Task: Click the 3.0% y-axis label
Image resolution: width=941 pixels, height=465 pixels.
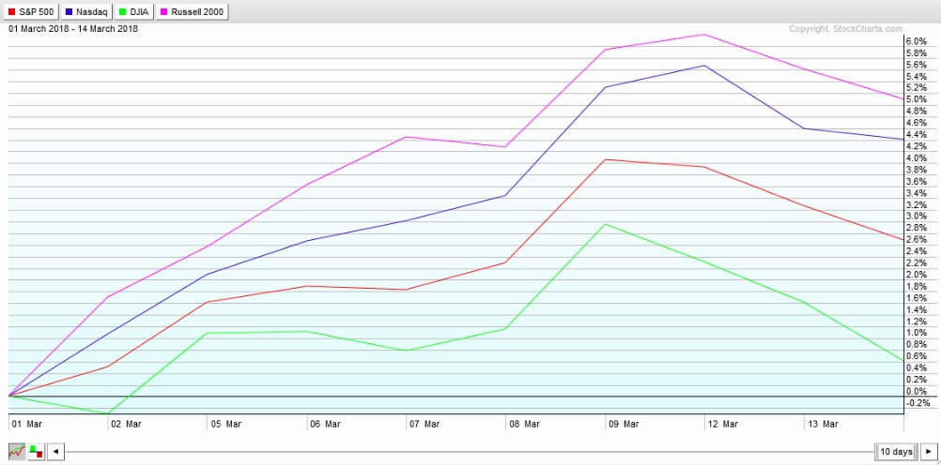Action: click(917, 217)
